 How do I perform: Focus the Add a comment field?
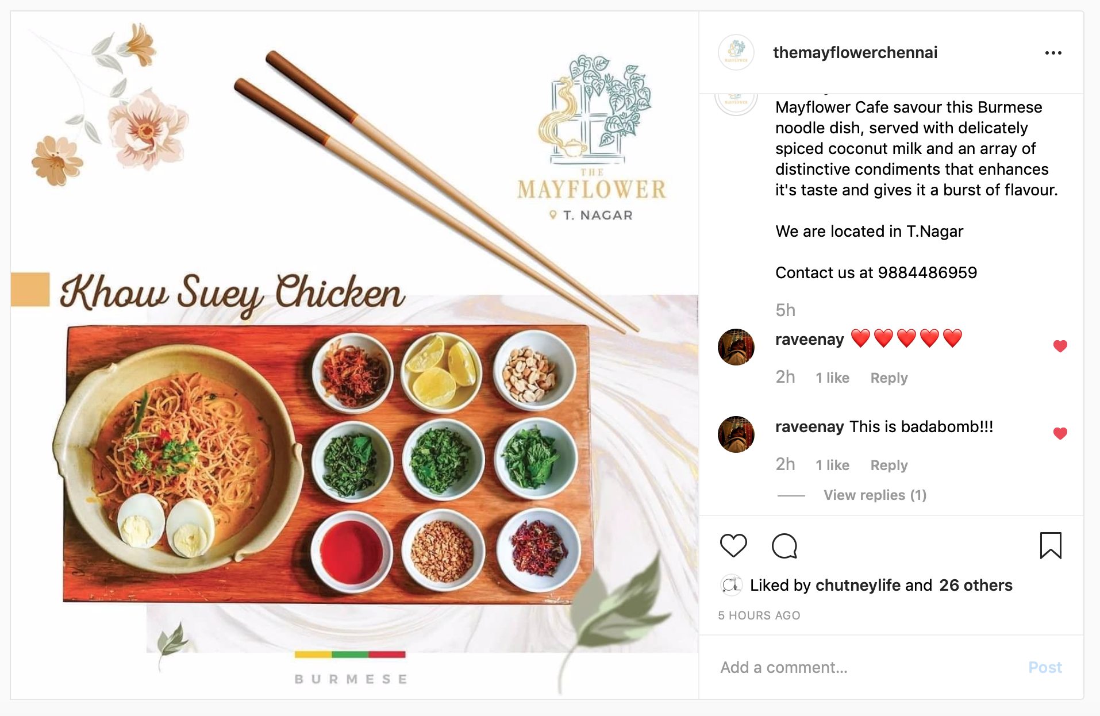pos(868,667)
